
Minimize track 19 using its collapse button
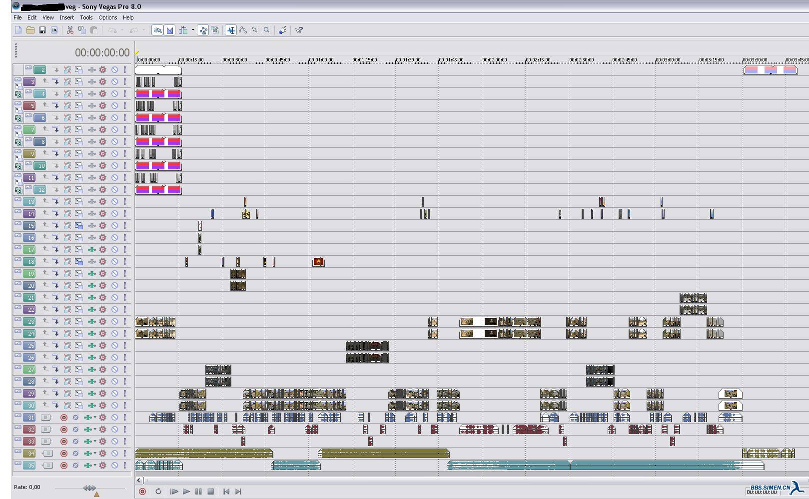click(x=18, y=271)
